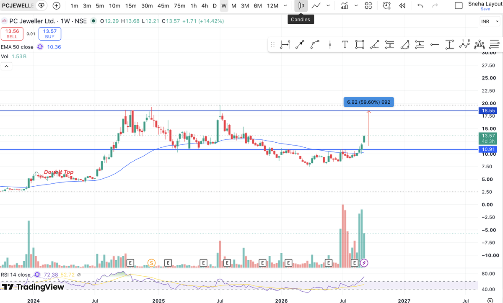Image resolution: width=503 pixels, height=303 pixels.
Task: Click the EMA 50 close indicator label
Action: [x=17, y=47]
